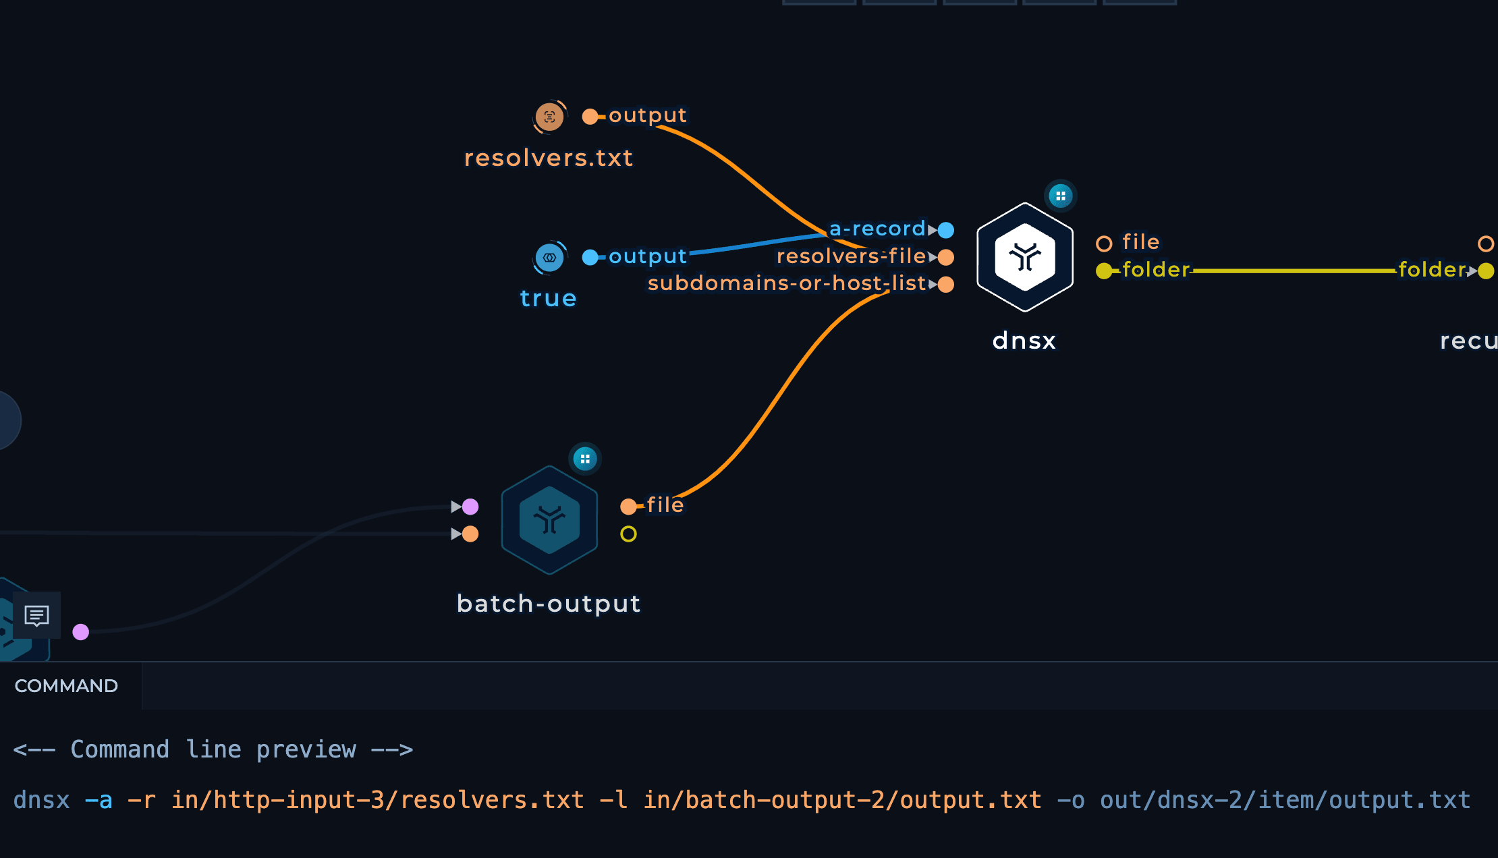Click the folder label near the right node
Screen dimensions: 1498x858
pyautogui.click(x=1432, y=270)
